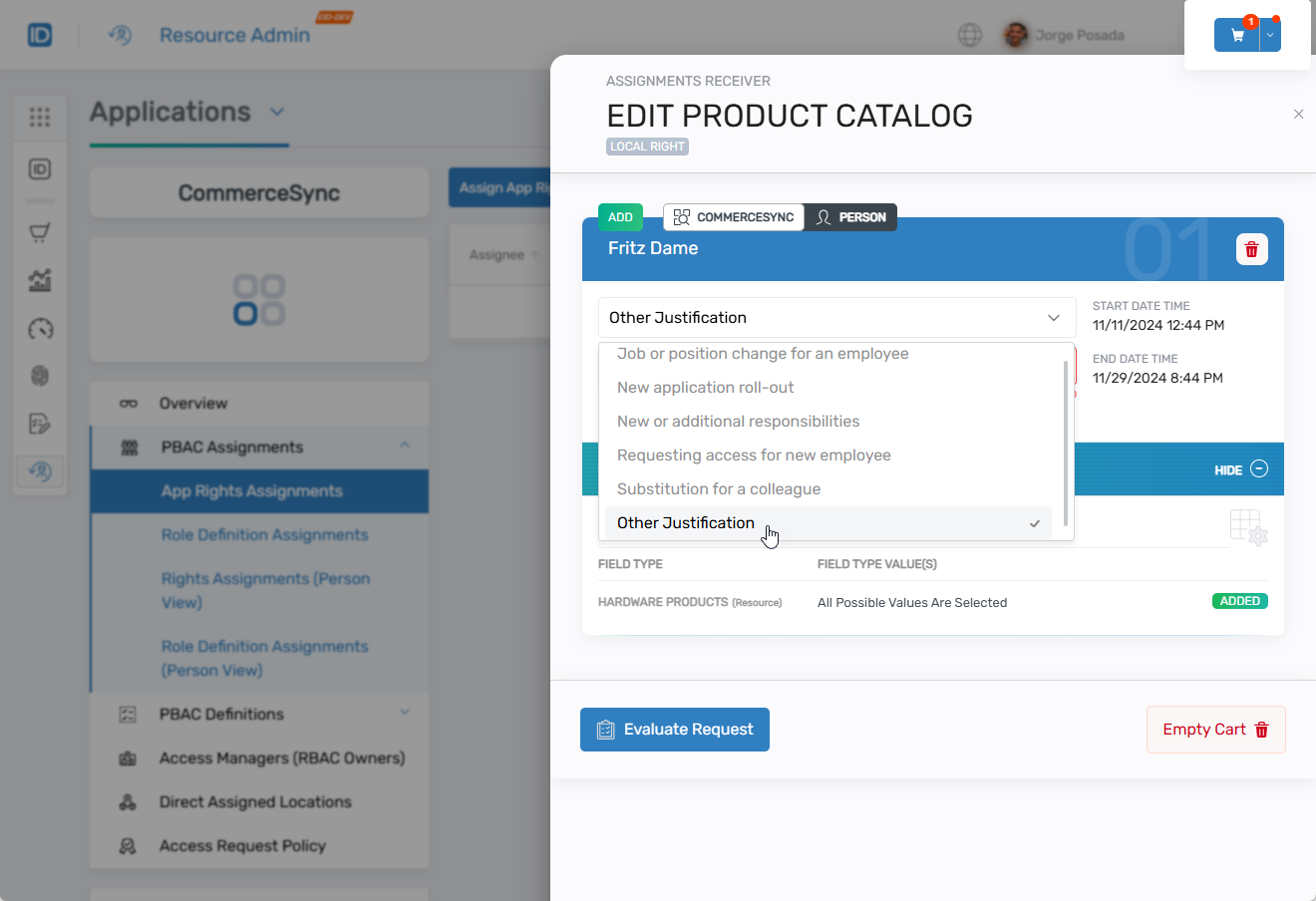The height and width of the screenshot is (901, 1316).
Task: Expand the PBAC Definitions section
Action: 404,712
